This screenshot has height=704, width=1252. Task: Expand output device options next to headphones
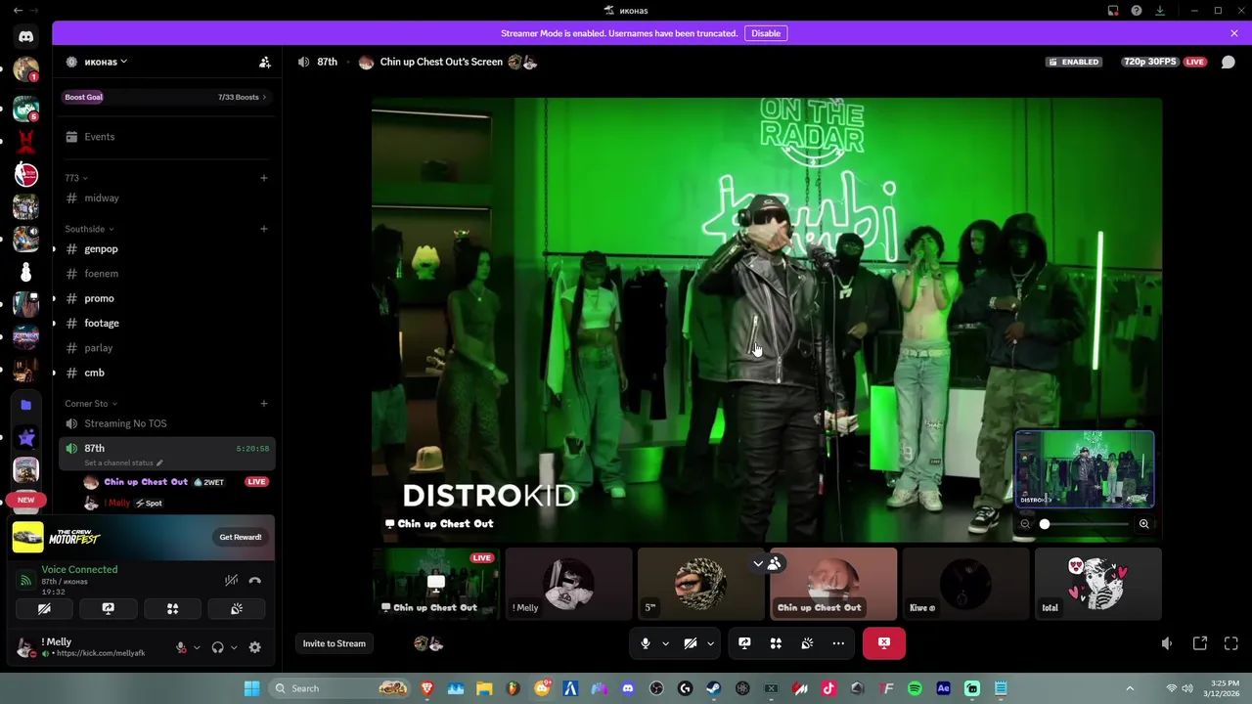(x=234, y=647)
